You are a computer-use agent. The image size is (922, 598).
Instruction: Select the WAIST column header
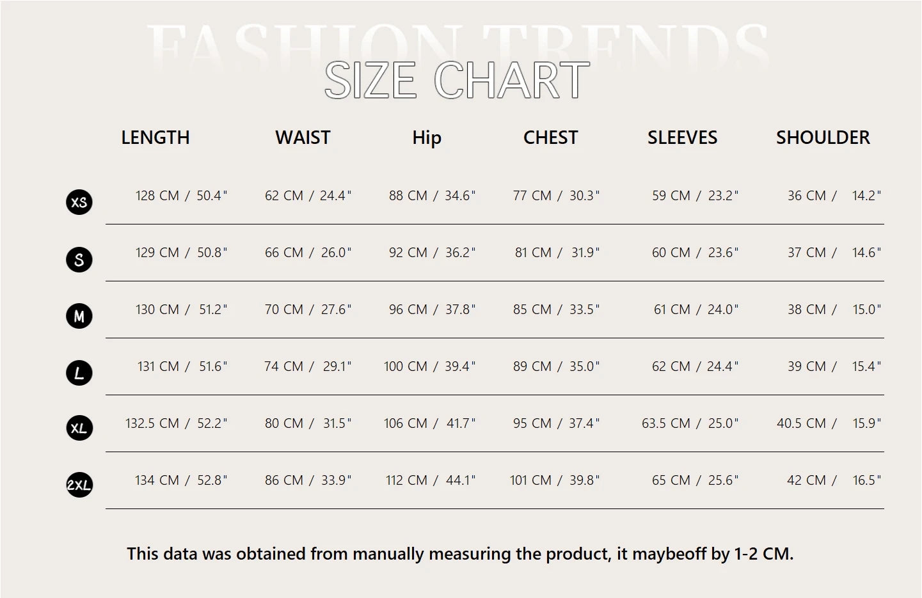[x=303, y=138]
